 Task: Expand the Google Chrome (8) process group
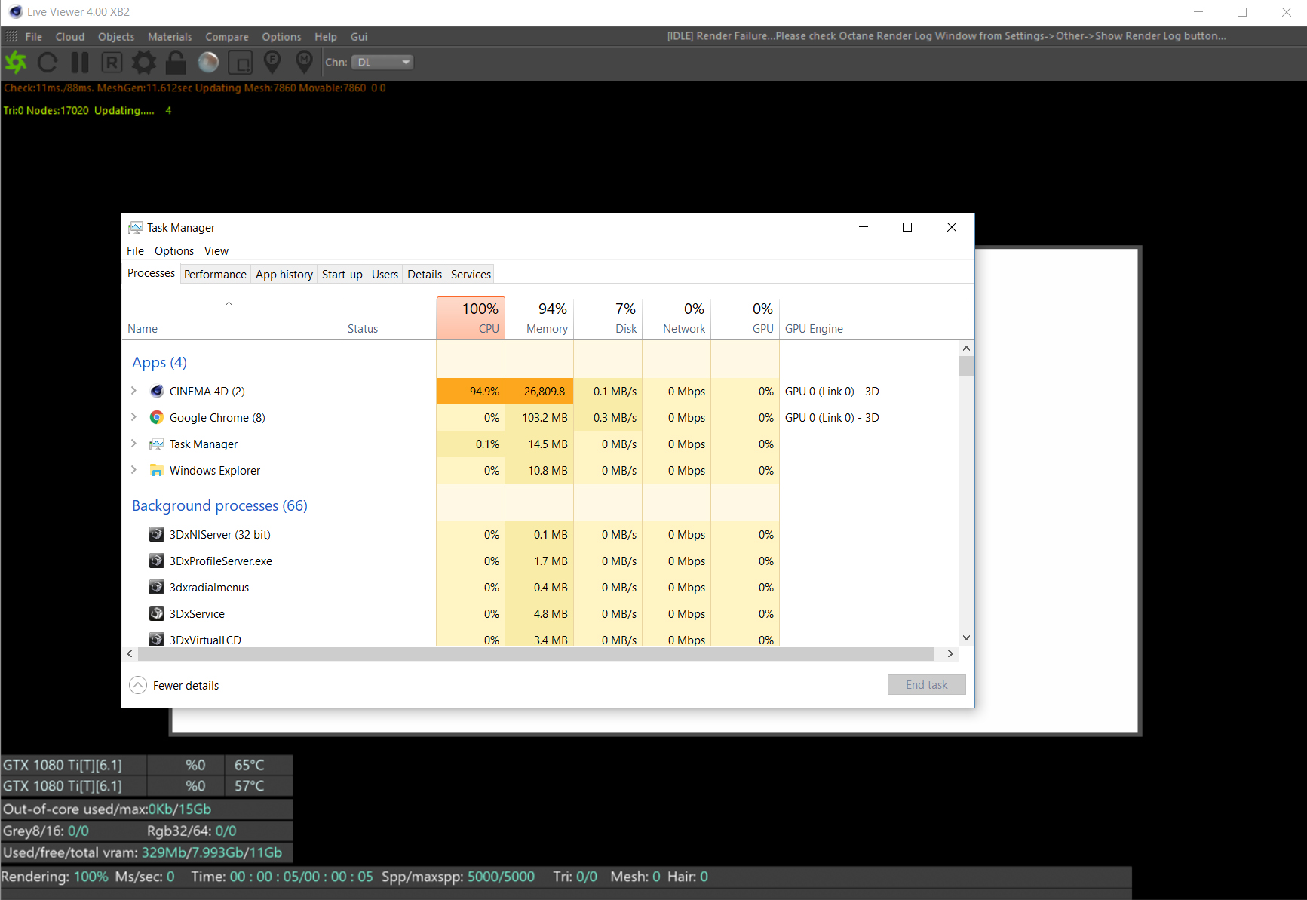[x=133, y=417]
